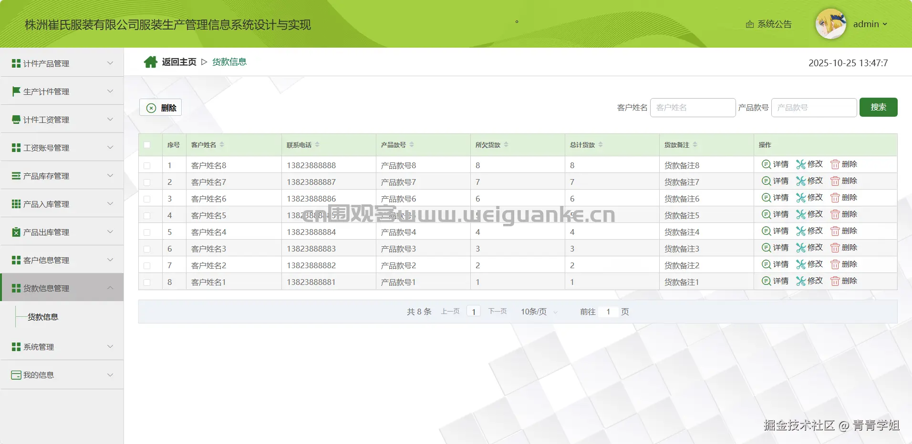This screenshot has height=444, width=912.
Task: Focus the 客户姓名 search input
Action: pyautogui.click(x=693, y=108)
